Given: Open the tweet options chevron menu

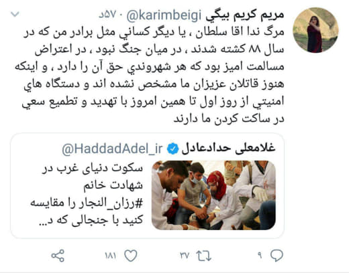Looking at the screenshot, I should point(15,14).
